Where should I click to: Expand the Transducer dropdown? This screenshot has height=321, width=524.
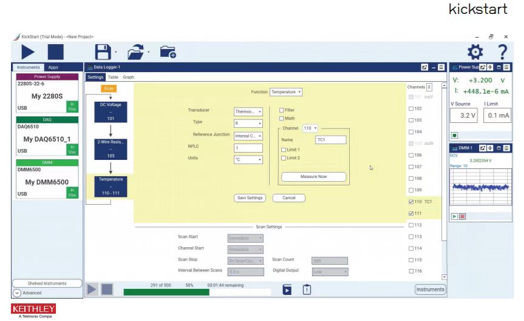(x=248, y=111)
